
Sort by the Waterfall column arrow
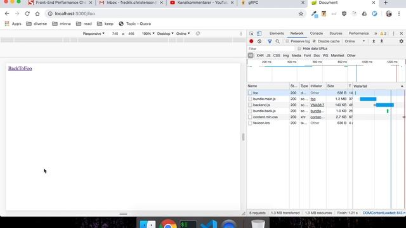coord(402,86)
